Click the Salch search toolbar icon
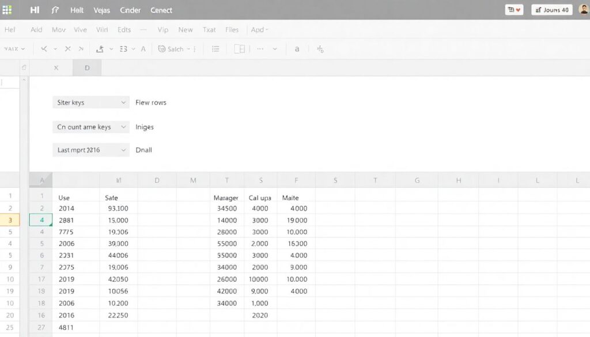This screenshot has height=337, width=590. tap(171, 50)
